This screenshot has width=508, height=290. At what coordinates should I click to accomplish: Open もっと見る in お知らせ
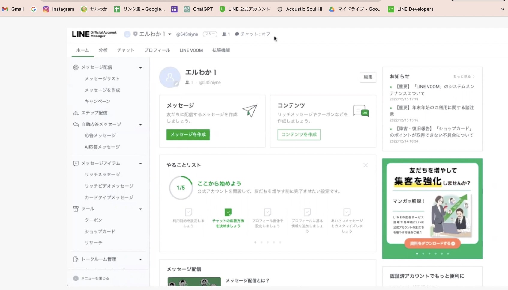pos(464,76)
